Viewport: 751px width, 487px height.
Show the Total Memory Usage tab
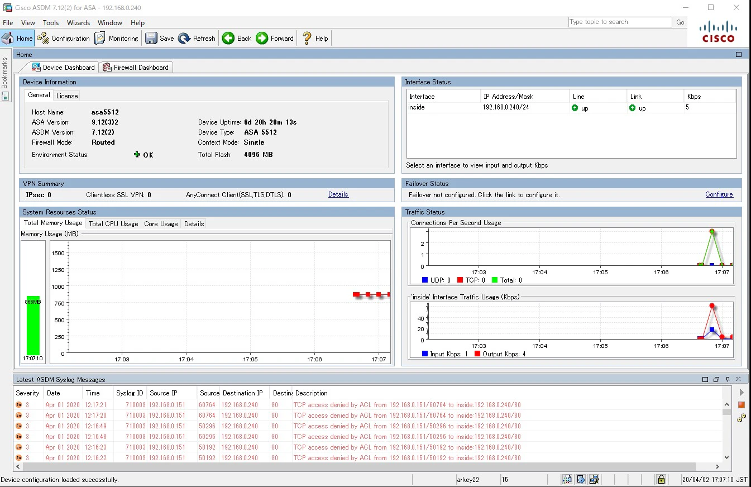coord(53,223)
